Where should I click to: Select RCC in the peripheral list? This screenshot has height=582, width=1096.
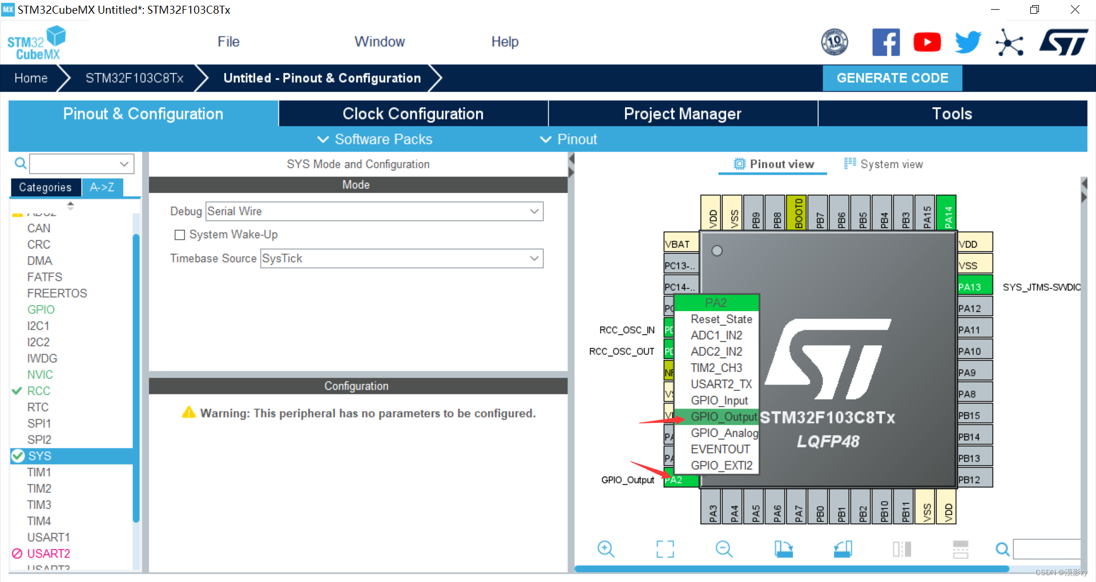click(39, 391)
